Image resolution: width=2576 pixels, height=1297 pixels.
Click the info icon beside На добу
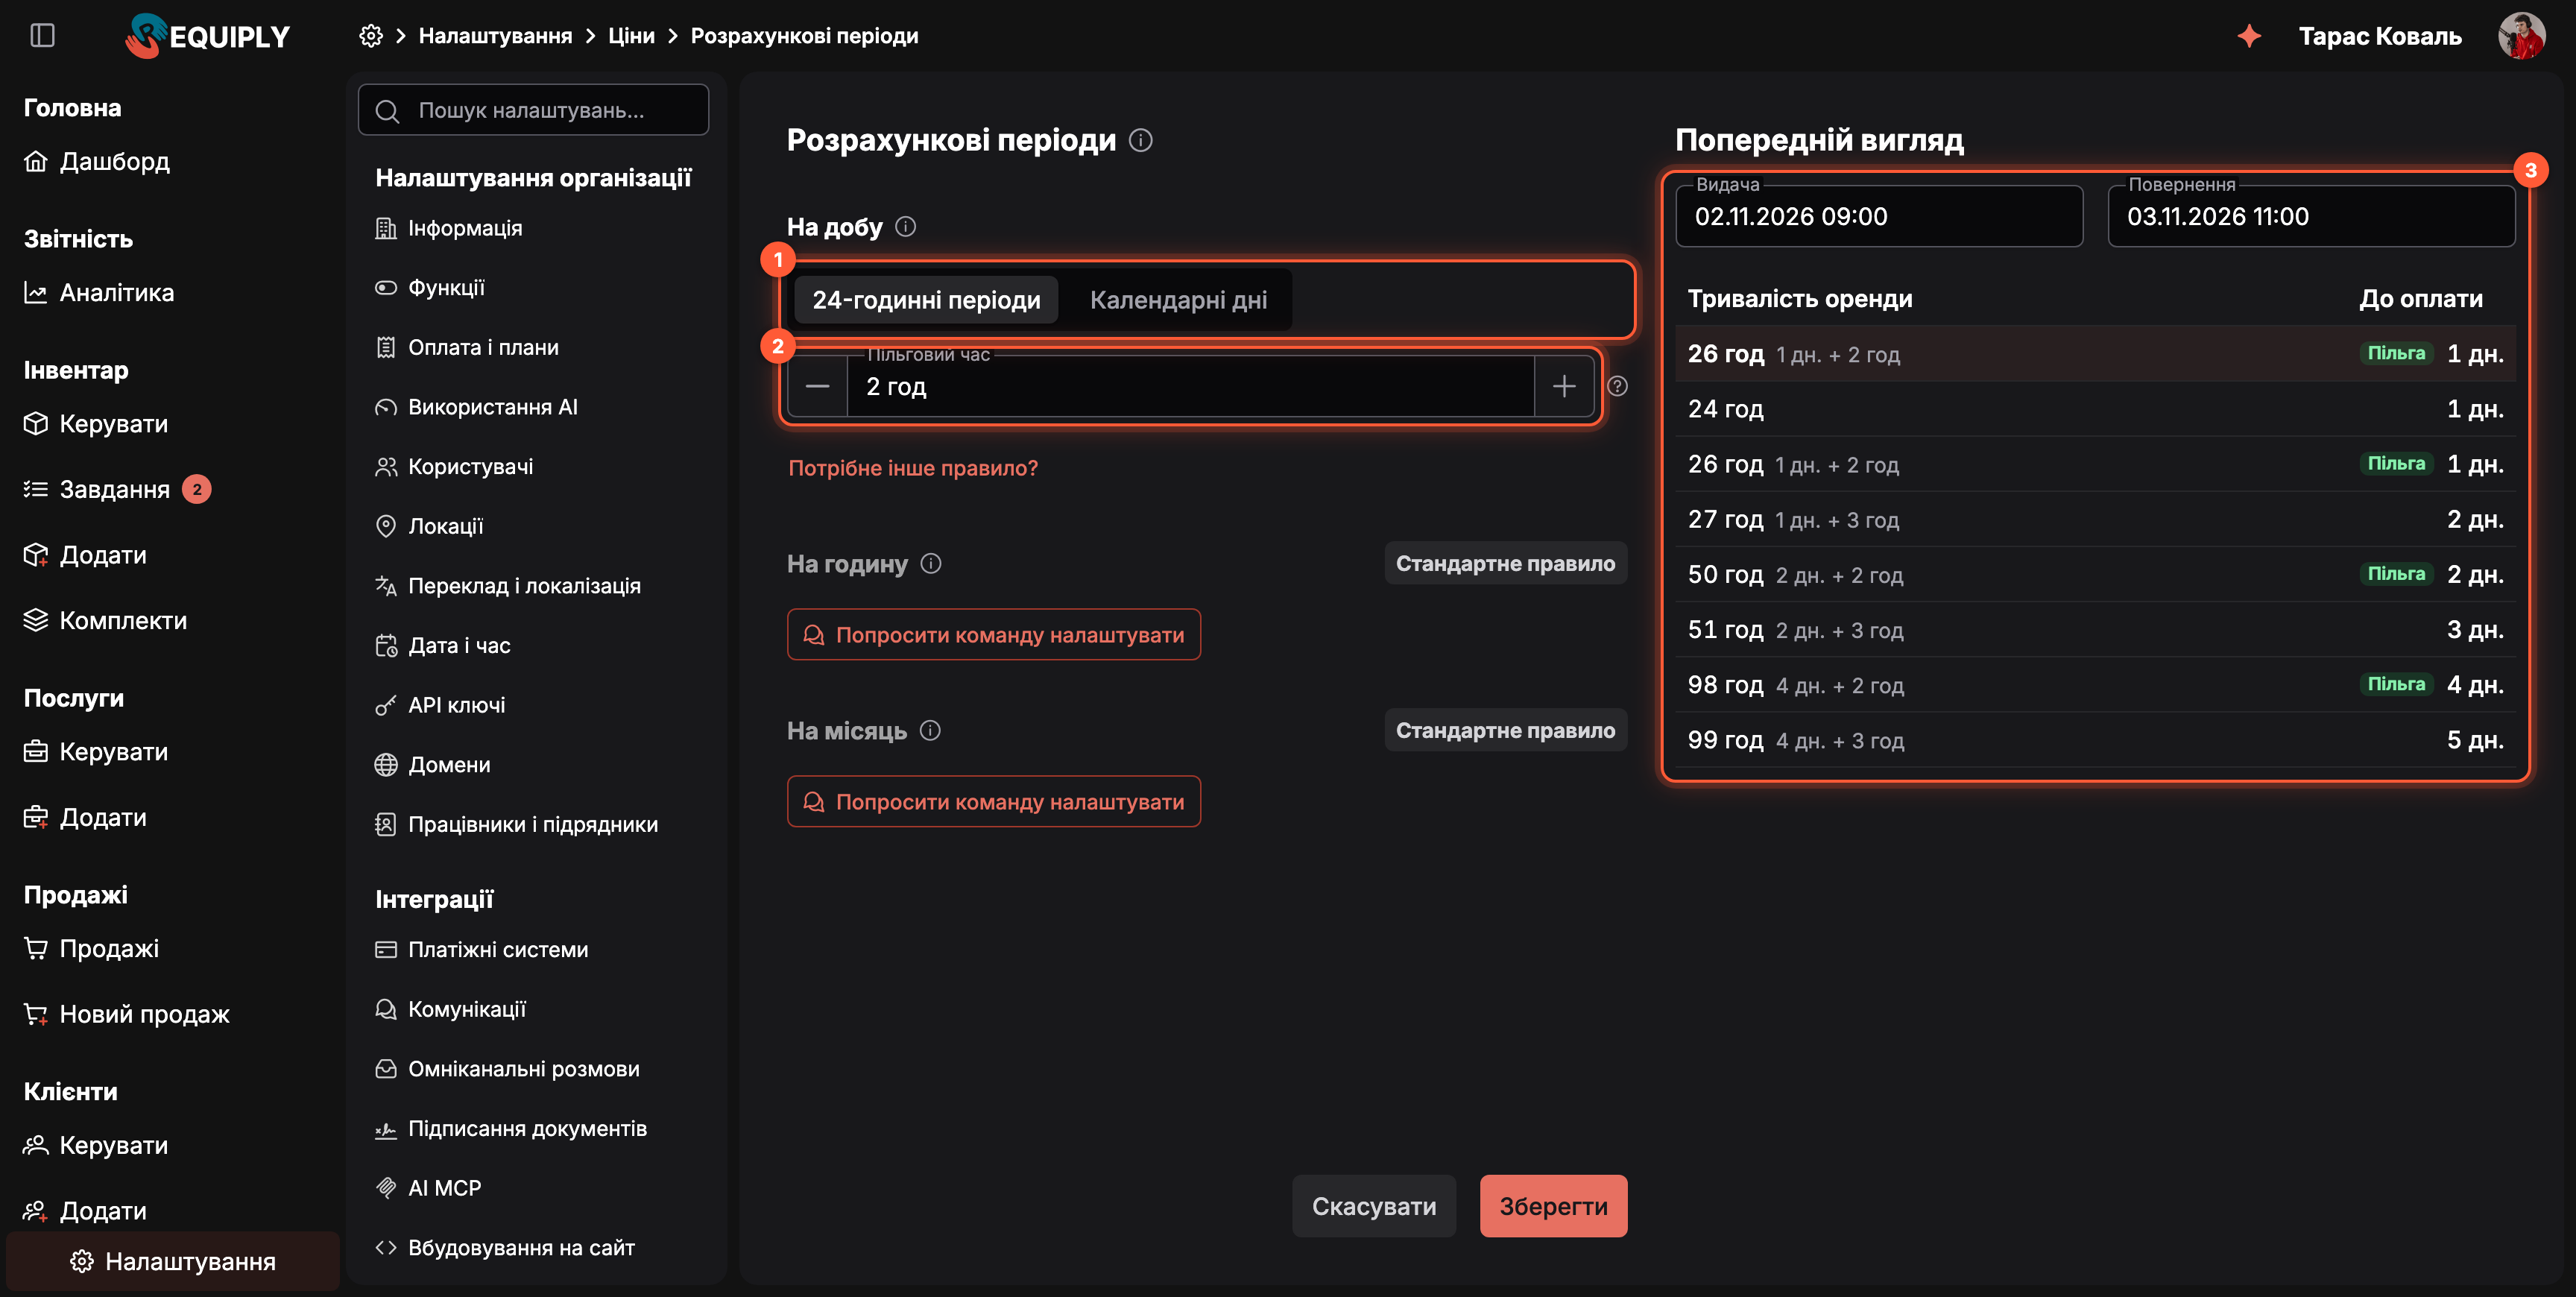905,227
